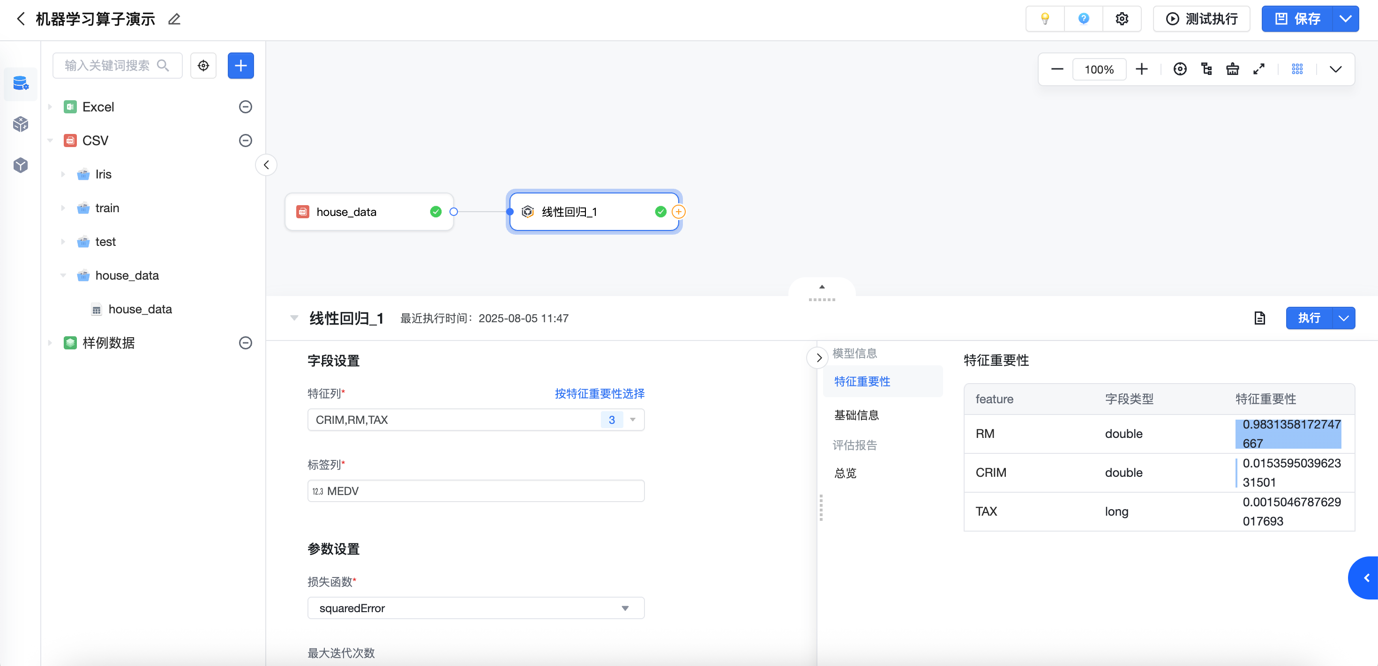Click the locate target icon beside search
Image resolution: width=1378 pixels, height=666 pixels.
click(x=203, y=66)
